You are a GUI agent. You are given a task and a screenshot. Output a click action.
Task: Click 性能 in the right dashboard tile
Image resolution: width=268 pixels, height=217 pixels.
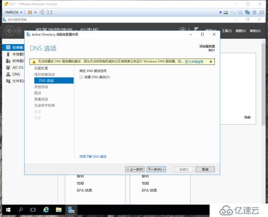(x=145, y=183)
